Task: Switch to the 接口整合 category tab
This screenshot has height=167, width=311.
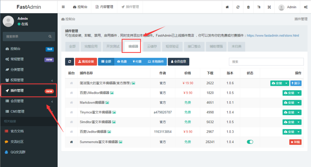Action: [x=194, y=46]
